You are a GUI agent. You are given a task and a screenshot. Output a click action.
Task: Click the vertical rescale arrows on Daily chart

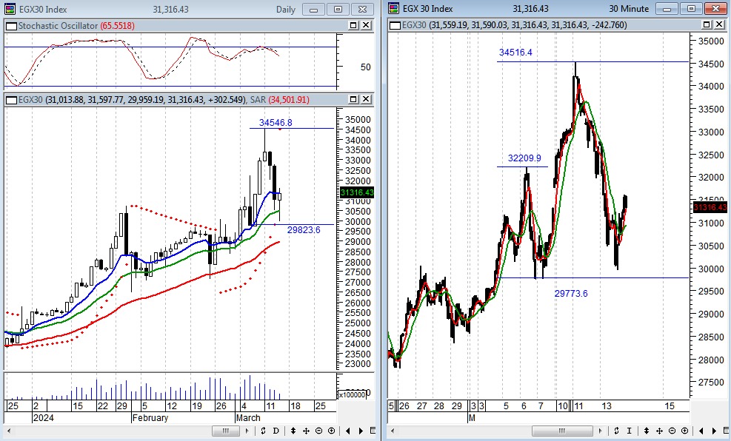[294, 431]
